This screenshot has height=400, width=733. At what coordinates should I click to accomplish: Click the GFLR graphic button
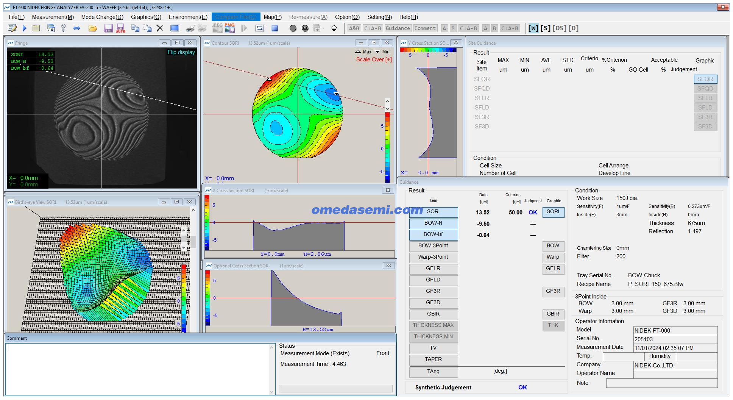[553, 269]
